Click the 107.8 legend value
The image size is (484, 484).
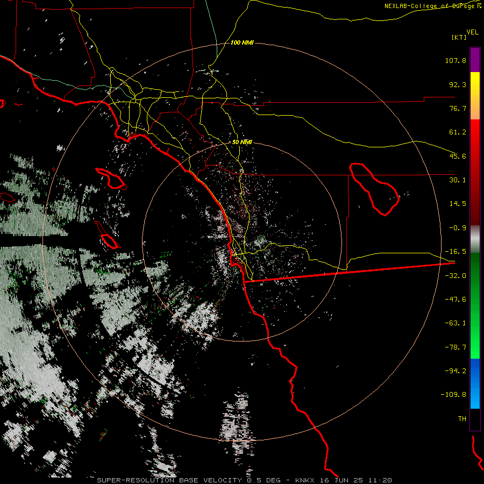click(x=455, y=60)
